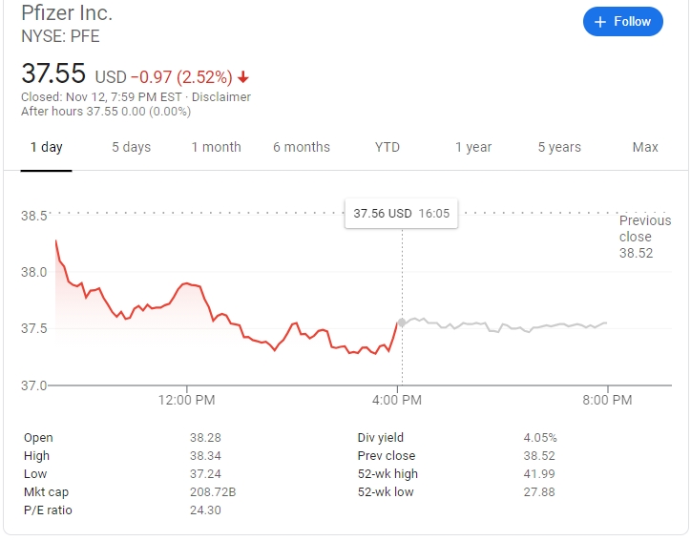The image size is (691, 541).
Task: Click the 12:00 PM axis label
Action: pos(187,400)
